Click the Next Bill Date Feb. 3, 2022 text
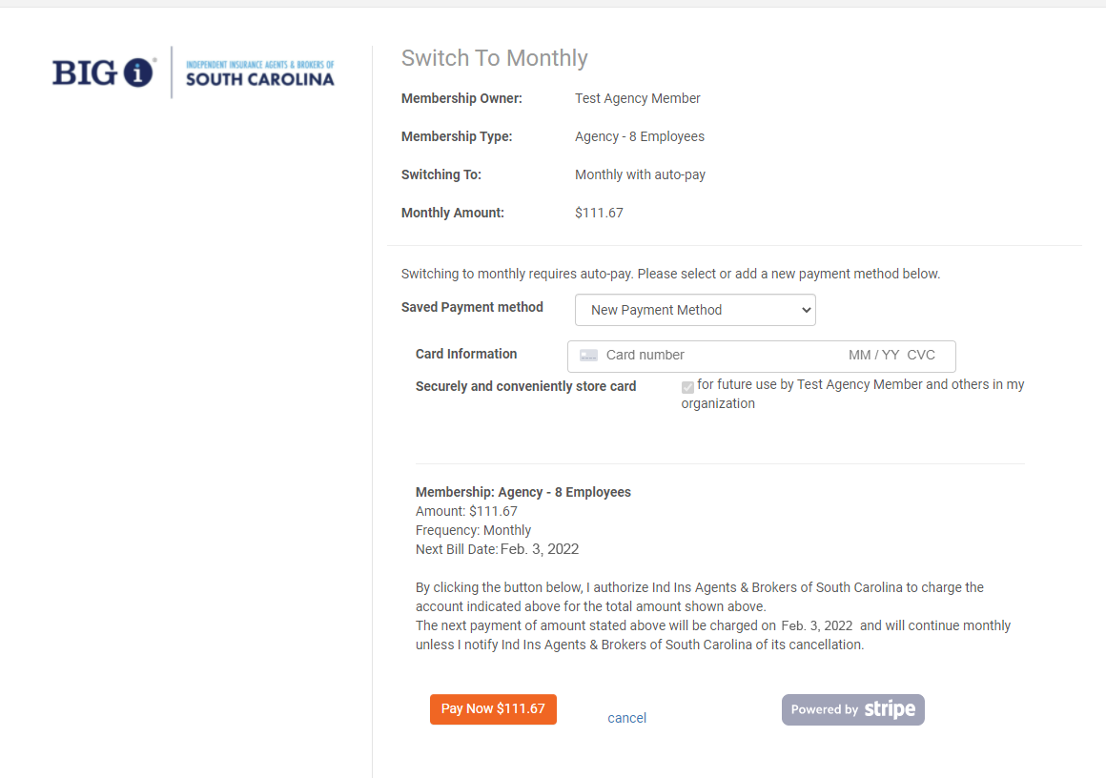Screen dimensions: 1106x778 (498, 549)
